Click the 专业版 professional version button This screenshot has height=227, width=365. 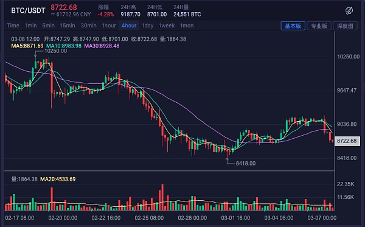click(319, 26)
